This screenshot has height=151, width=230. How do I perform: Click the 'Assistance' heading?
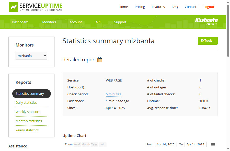(18, 146)
